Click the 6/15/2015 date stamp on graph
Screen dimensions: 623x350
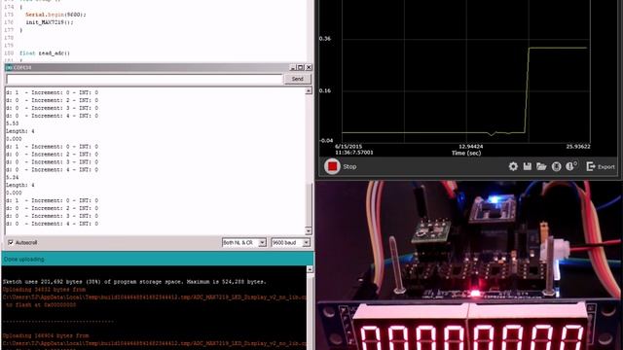(348, 147)
